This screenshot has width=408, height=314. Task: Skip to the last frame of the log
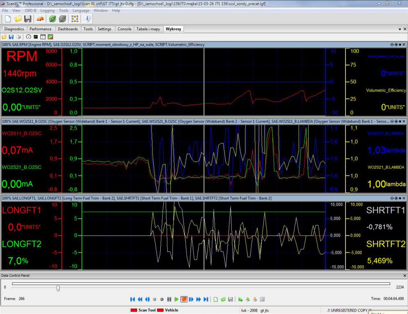[x=206, y=299]
